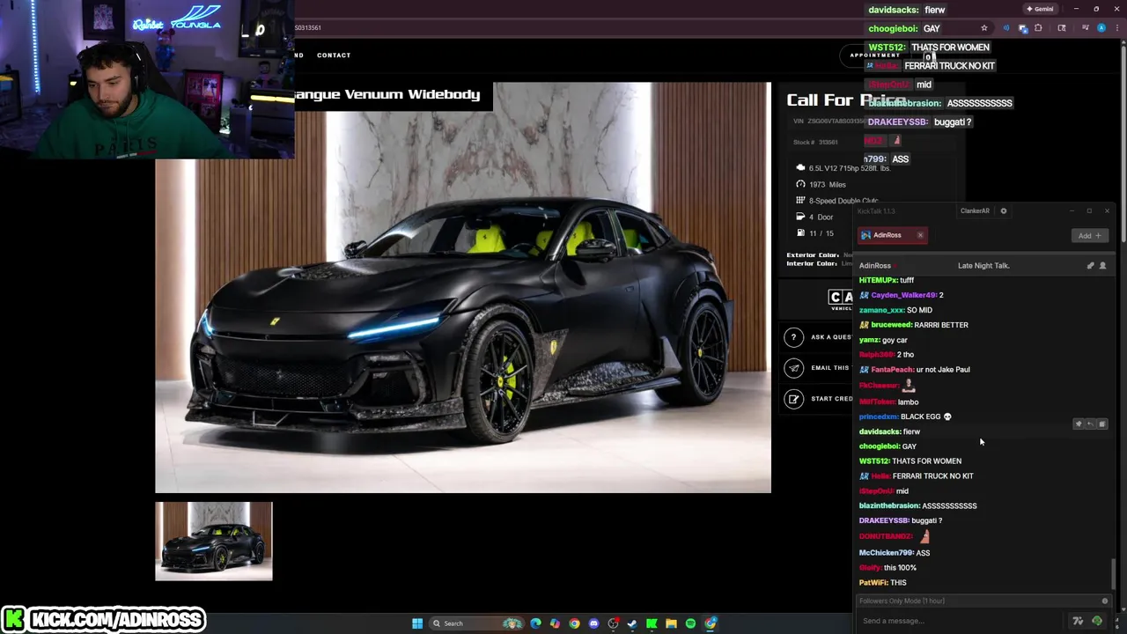Click Chrome tab audio playing icon
1127x634 pixels.
point(1006,28)
